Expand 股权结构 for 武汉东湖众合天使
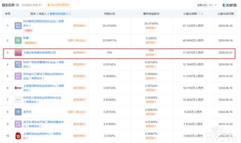The image size is (241, 143). pyautogui.click(x=80, y=124)
